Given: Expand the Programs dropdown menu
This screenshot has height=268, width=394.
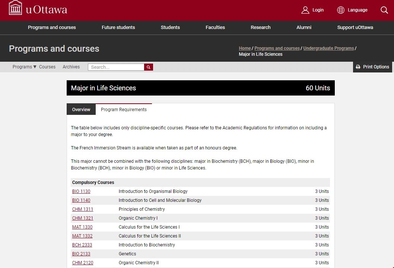Looking at the screenshot, I should (25, 67).
